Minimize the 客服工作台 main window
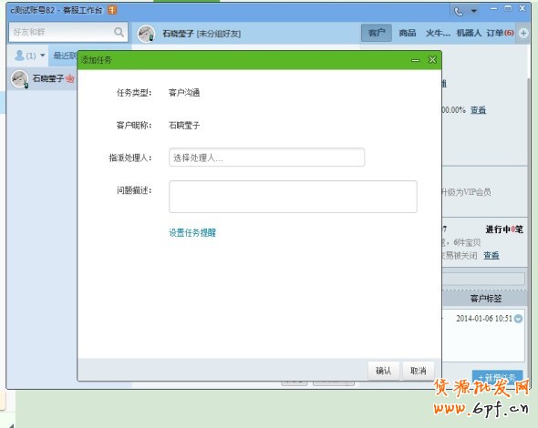The height and width of the screenshot is (428, 538). pos(493,8)
